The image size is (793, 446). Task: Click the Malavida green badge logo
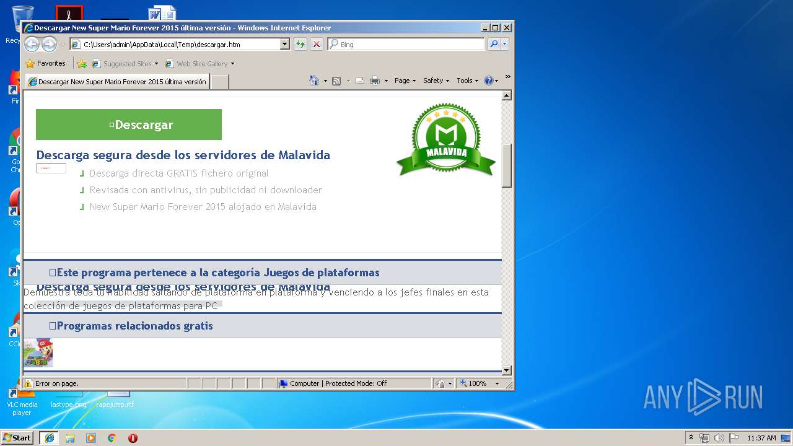(446, 141)
